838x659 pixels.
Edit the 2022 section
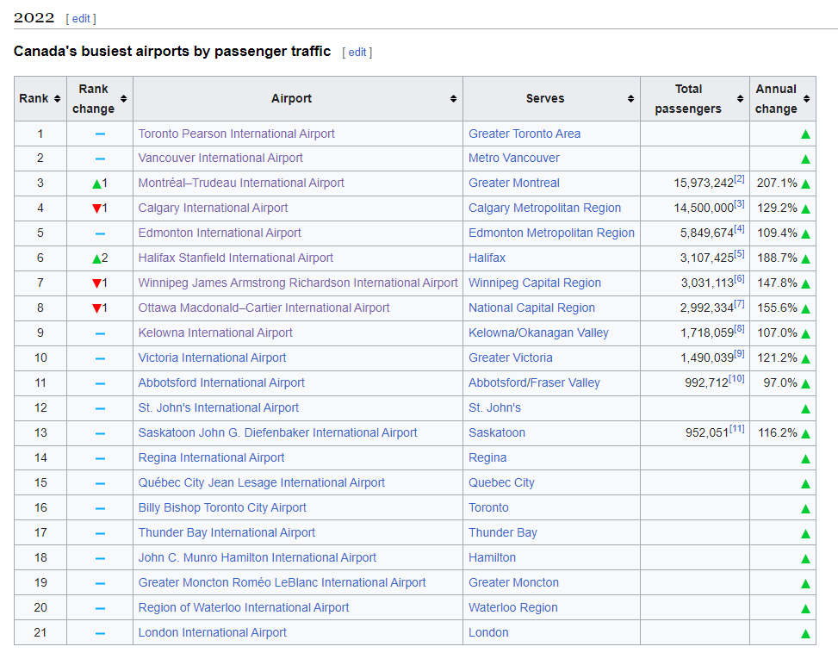pos(81,19)
